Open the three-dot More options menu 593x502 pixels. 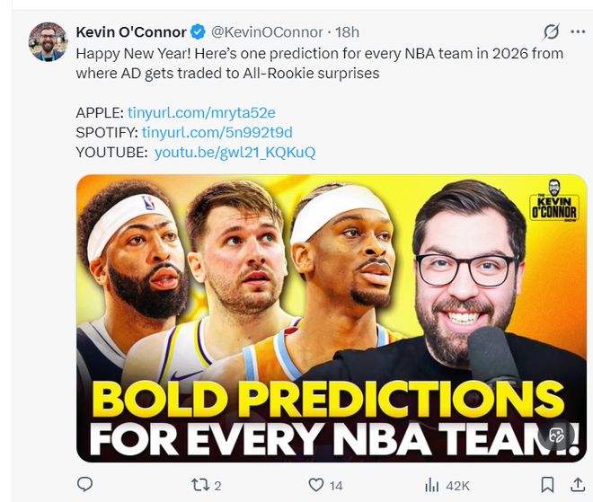coord(577,32)
